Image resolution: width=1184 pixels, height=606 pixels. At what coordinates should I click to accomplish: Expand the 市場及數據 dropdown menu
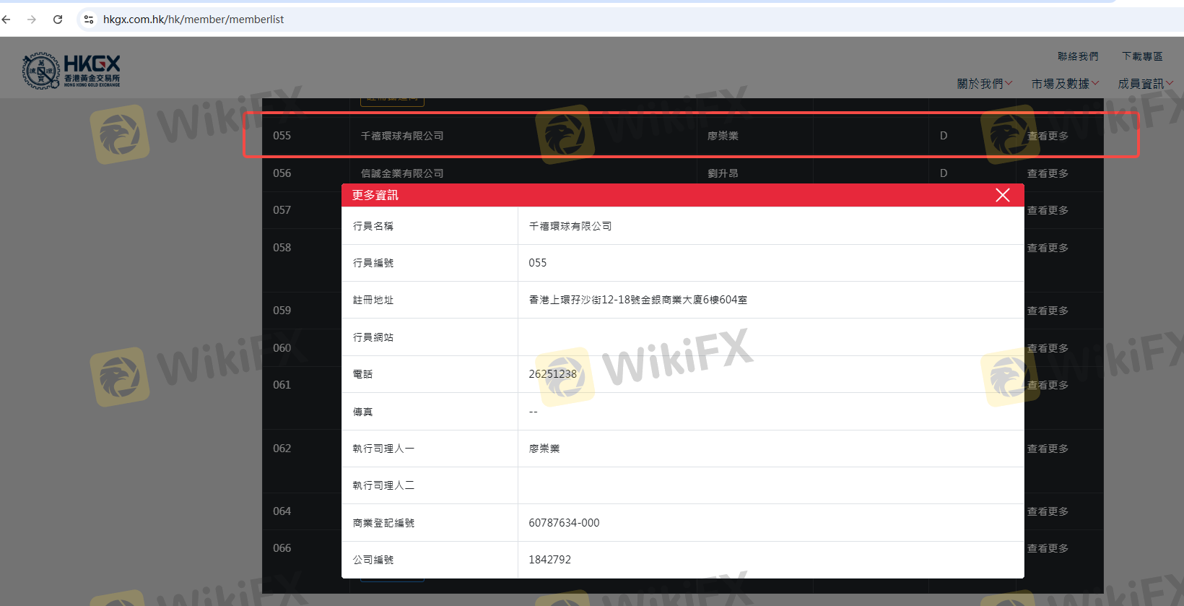(1064, 84)
